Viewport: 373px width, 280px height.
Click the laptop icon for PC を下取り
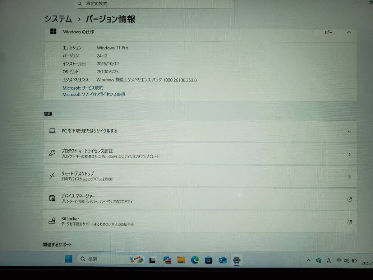tap(52, 131)
